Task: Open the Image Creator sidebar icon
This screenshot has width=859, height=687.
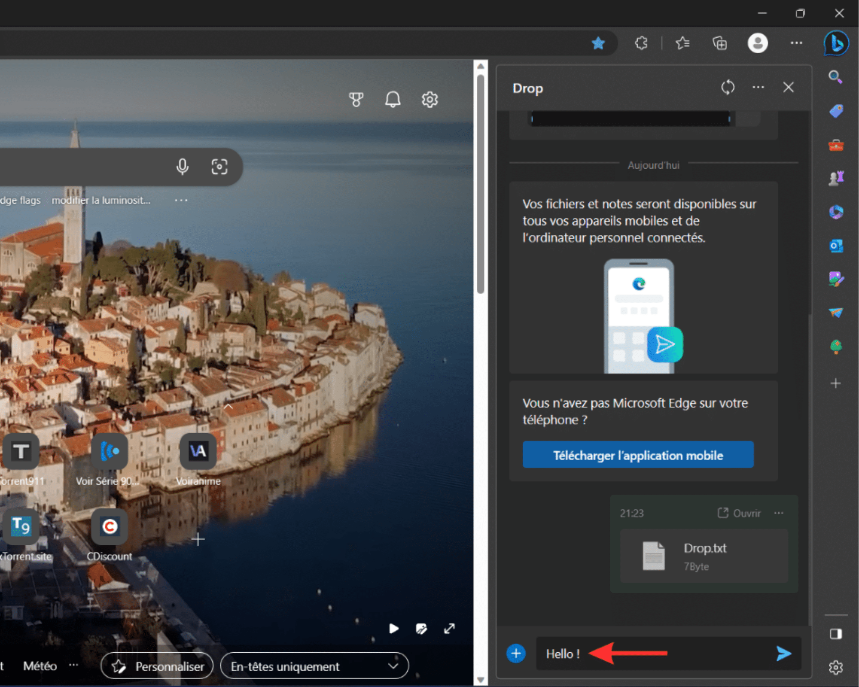Action: coord(836,279)
